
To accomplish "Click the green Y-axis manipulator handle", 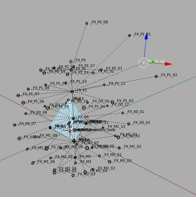I will 153,62.
